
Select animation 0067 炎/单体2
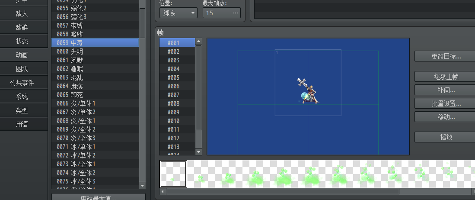pyautogui.click(x=95, y=112)
